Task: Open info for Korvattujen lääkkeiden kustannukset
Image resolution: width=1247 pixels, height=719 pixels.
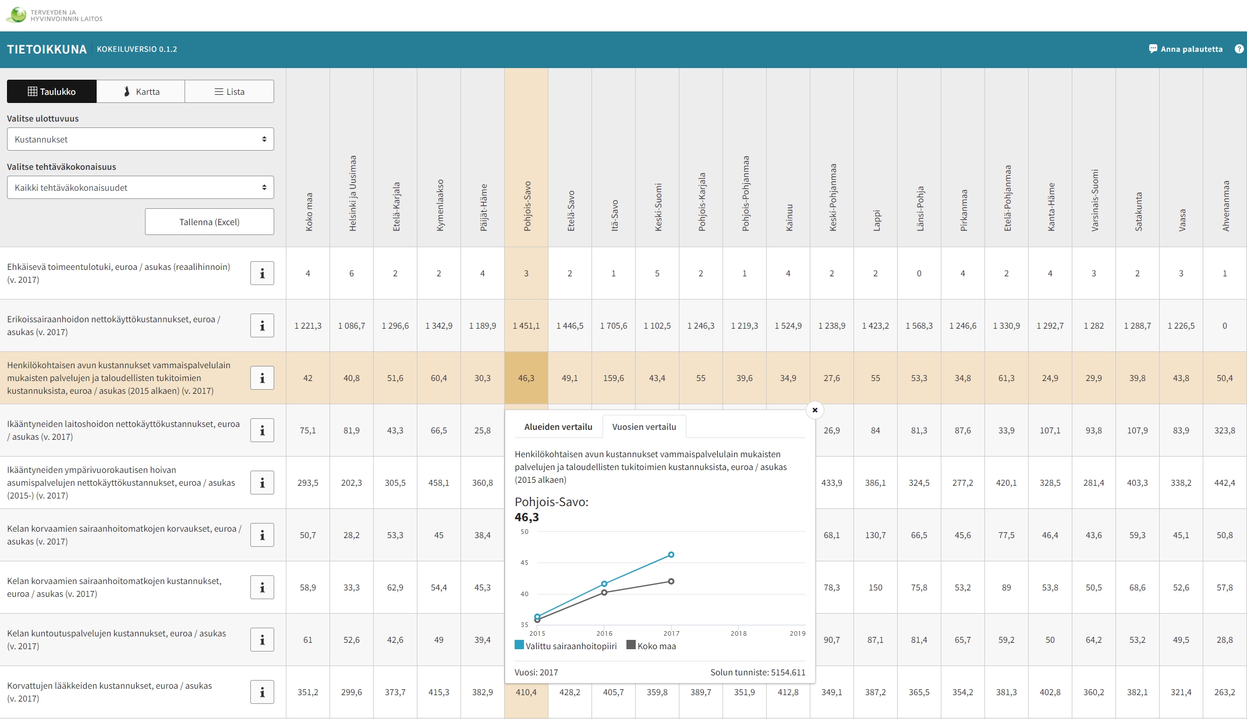Action: 262,692
